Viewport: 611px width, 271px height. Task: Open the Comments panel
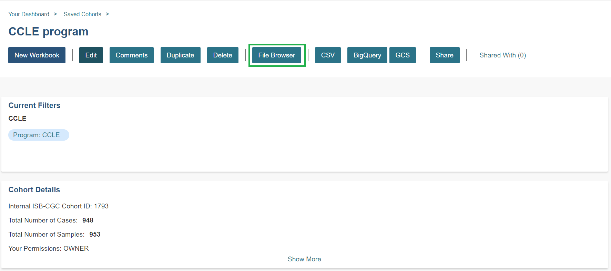[132, 55]
